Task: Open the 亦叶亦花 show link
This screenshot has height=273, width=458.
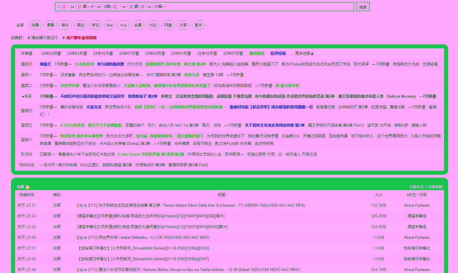Action: pos(135,64)
